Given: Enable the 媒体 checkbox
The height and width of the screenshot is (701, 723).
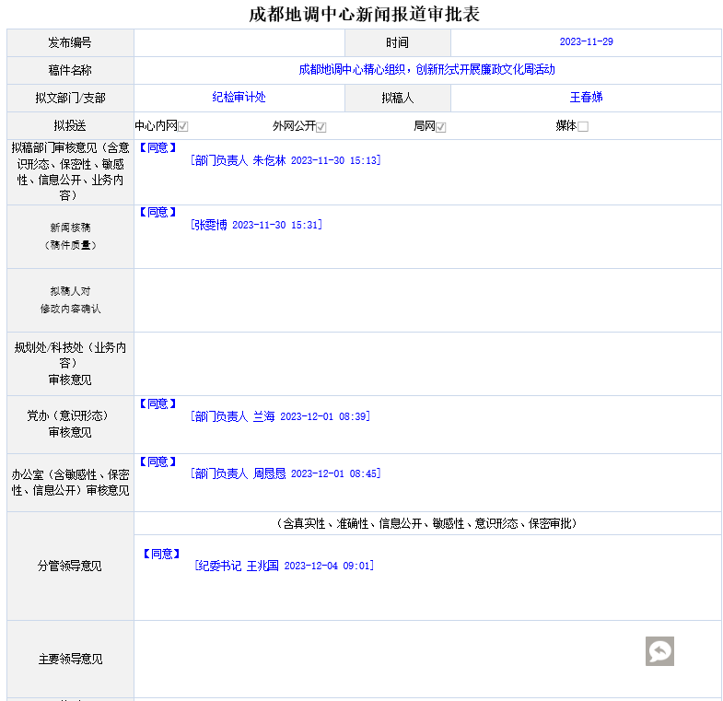Looking at the screenshot, I should coord(582,127).
